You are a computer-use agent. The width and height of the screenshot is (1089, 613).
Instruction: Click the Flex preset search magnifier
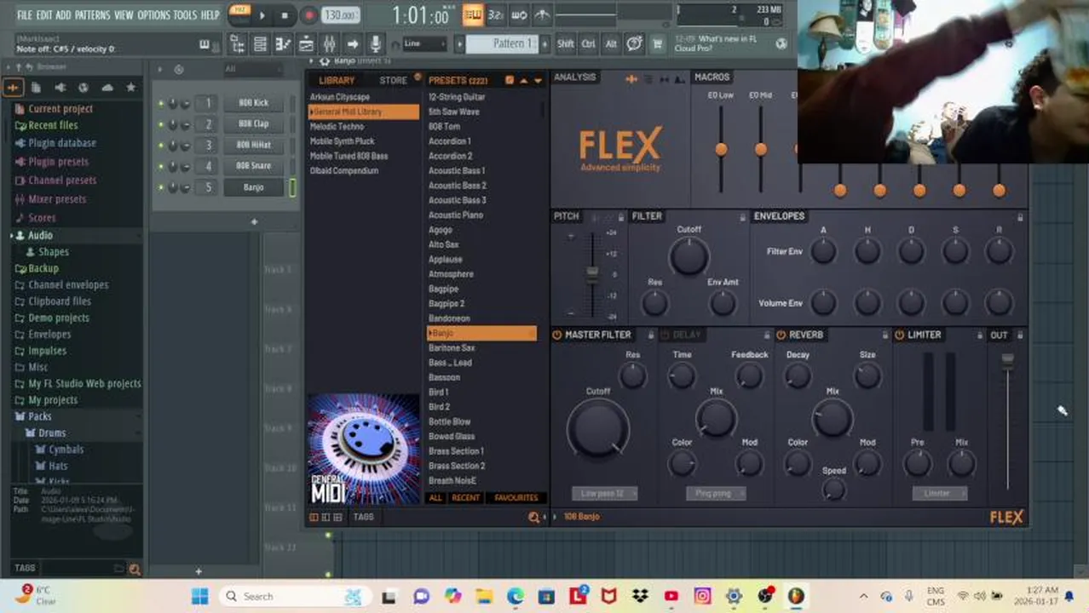point(534,517)
